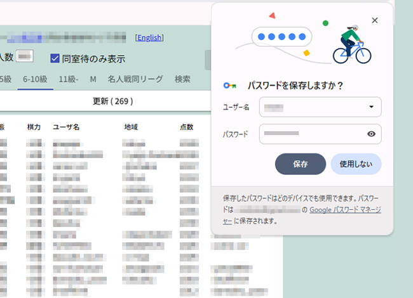Open the English language link
413x298 pixels.
coord(149,38)
